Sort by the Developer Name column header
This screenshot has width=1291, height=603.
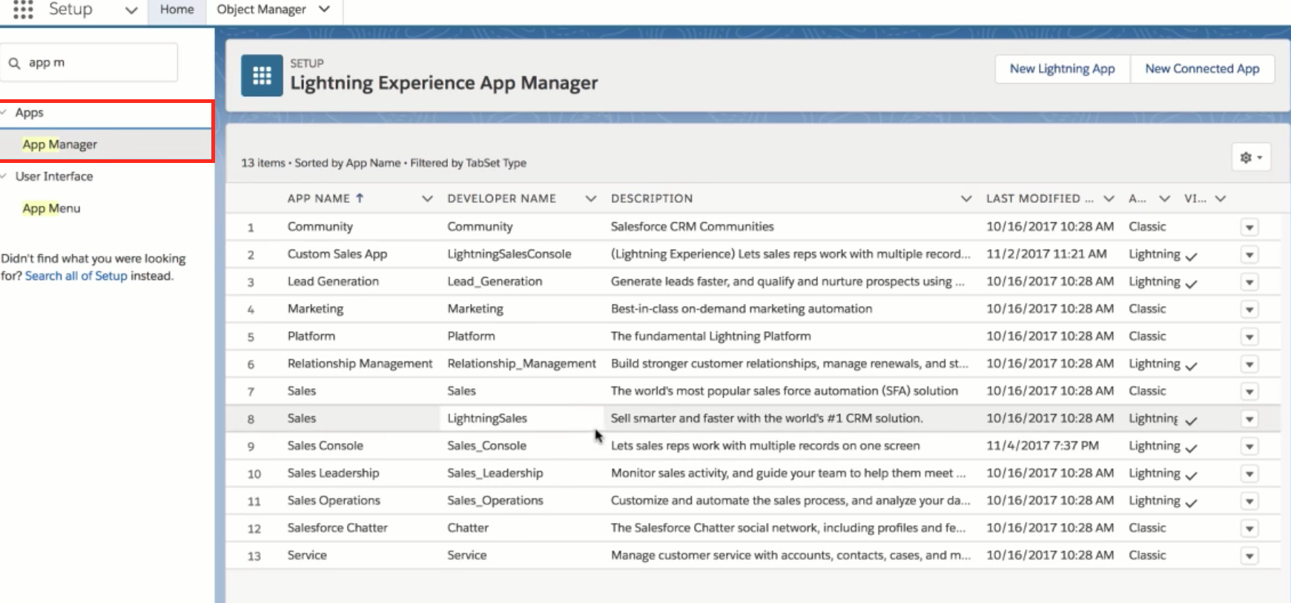point(501,199)
